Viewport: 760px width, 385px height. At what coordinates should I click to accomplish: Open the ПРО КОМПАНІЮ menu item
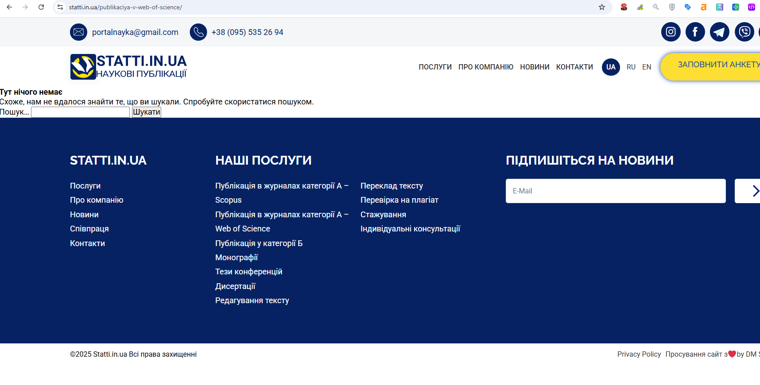point(486,67)
